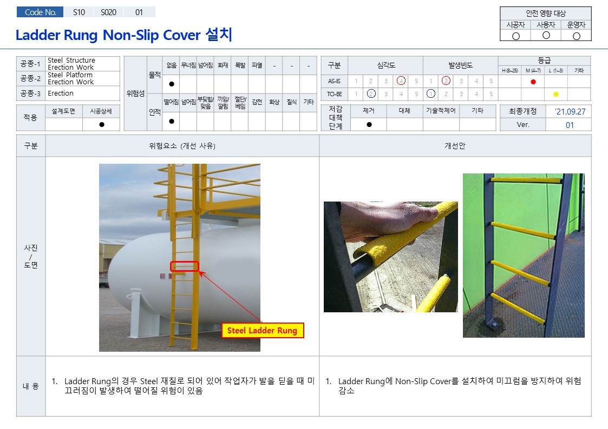608x429 pixels.
Task: Select the improvement description under 개선안
Action: point(453,386)
